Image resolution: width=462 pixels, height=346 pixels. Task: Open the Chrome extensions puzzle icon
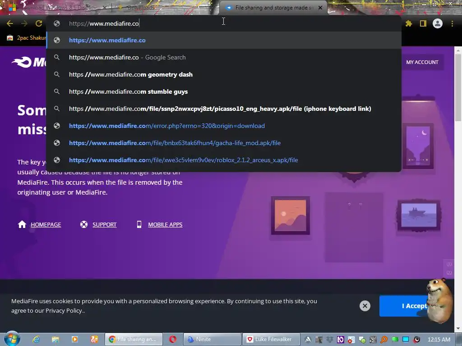pos(409,23)
